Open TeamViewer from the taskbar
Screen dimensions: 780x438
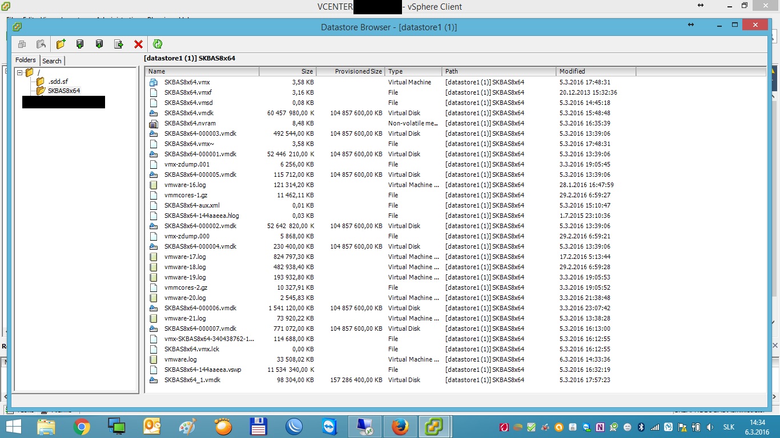tap(329, 427)
